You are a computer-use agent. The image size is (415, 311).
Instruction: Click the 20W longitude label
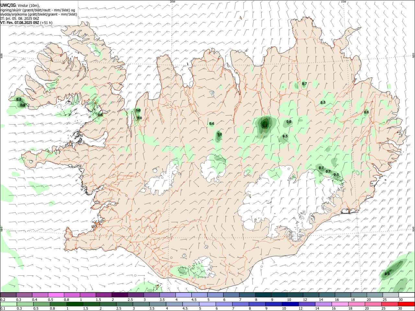172,2
